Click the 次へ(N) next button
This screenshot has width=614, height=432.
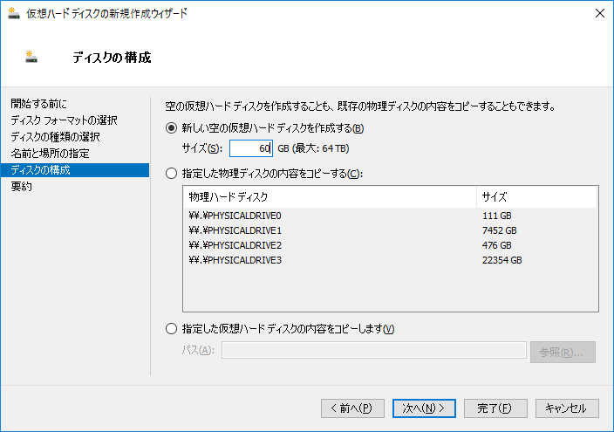(x=424, y=408)
